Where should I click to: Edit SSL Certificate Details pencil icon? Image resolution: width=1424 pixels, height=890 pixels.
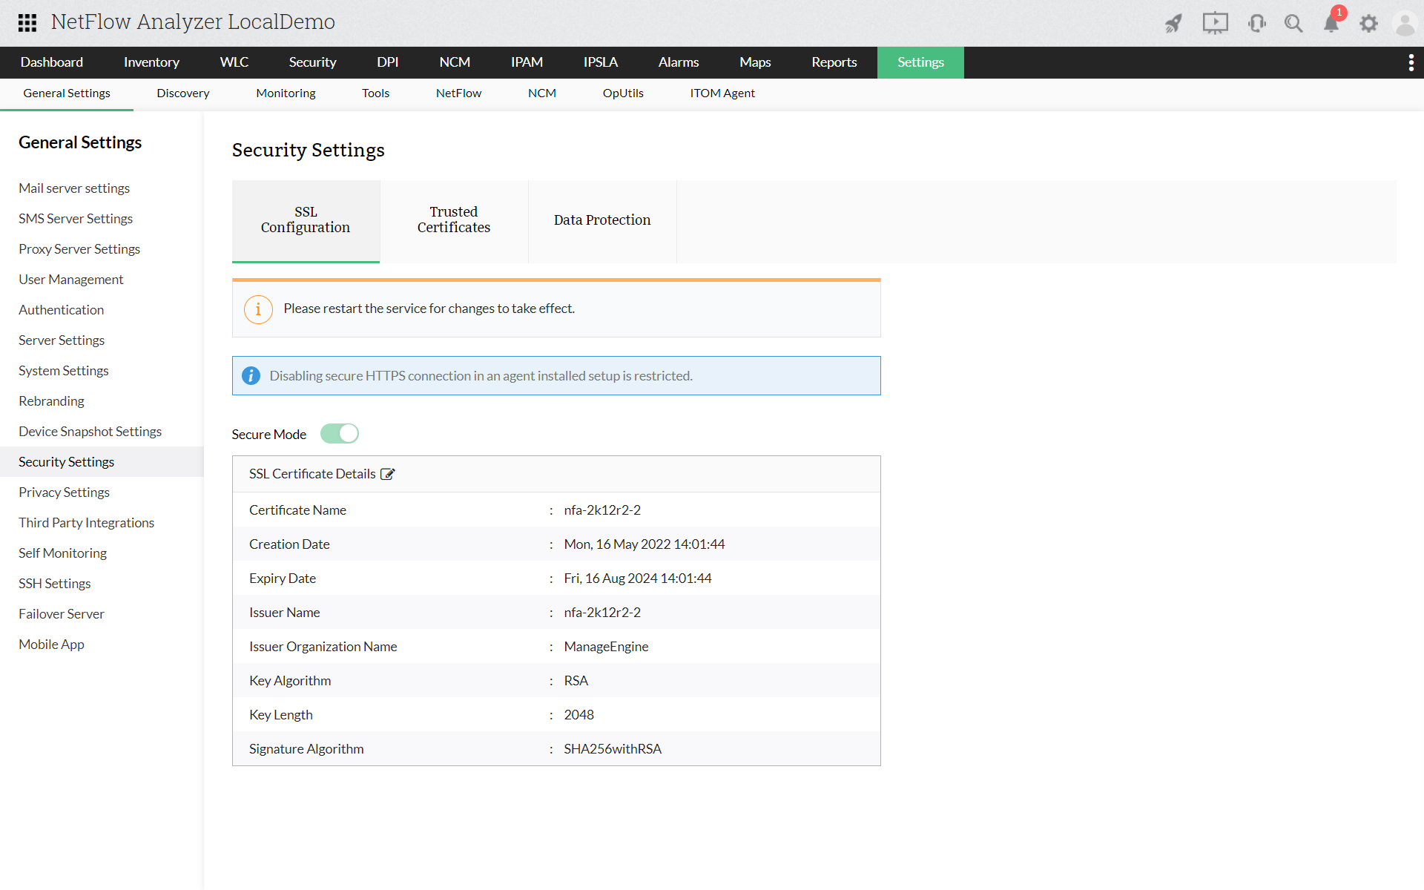pyautogui.click(x=388, y=474)
